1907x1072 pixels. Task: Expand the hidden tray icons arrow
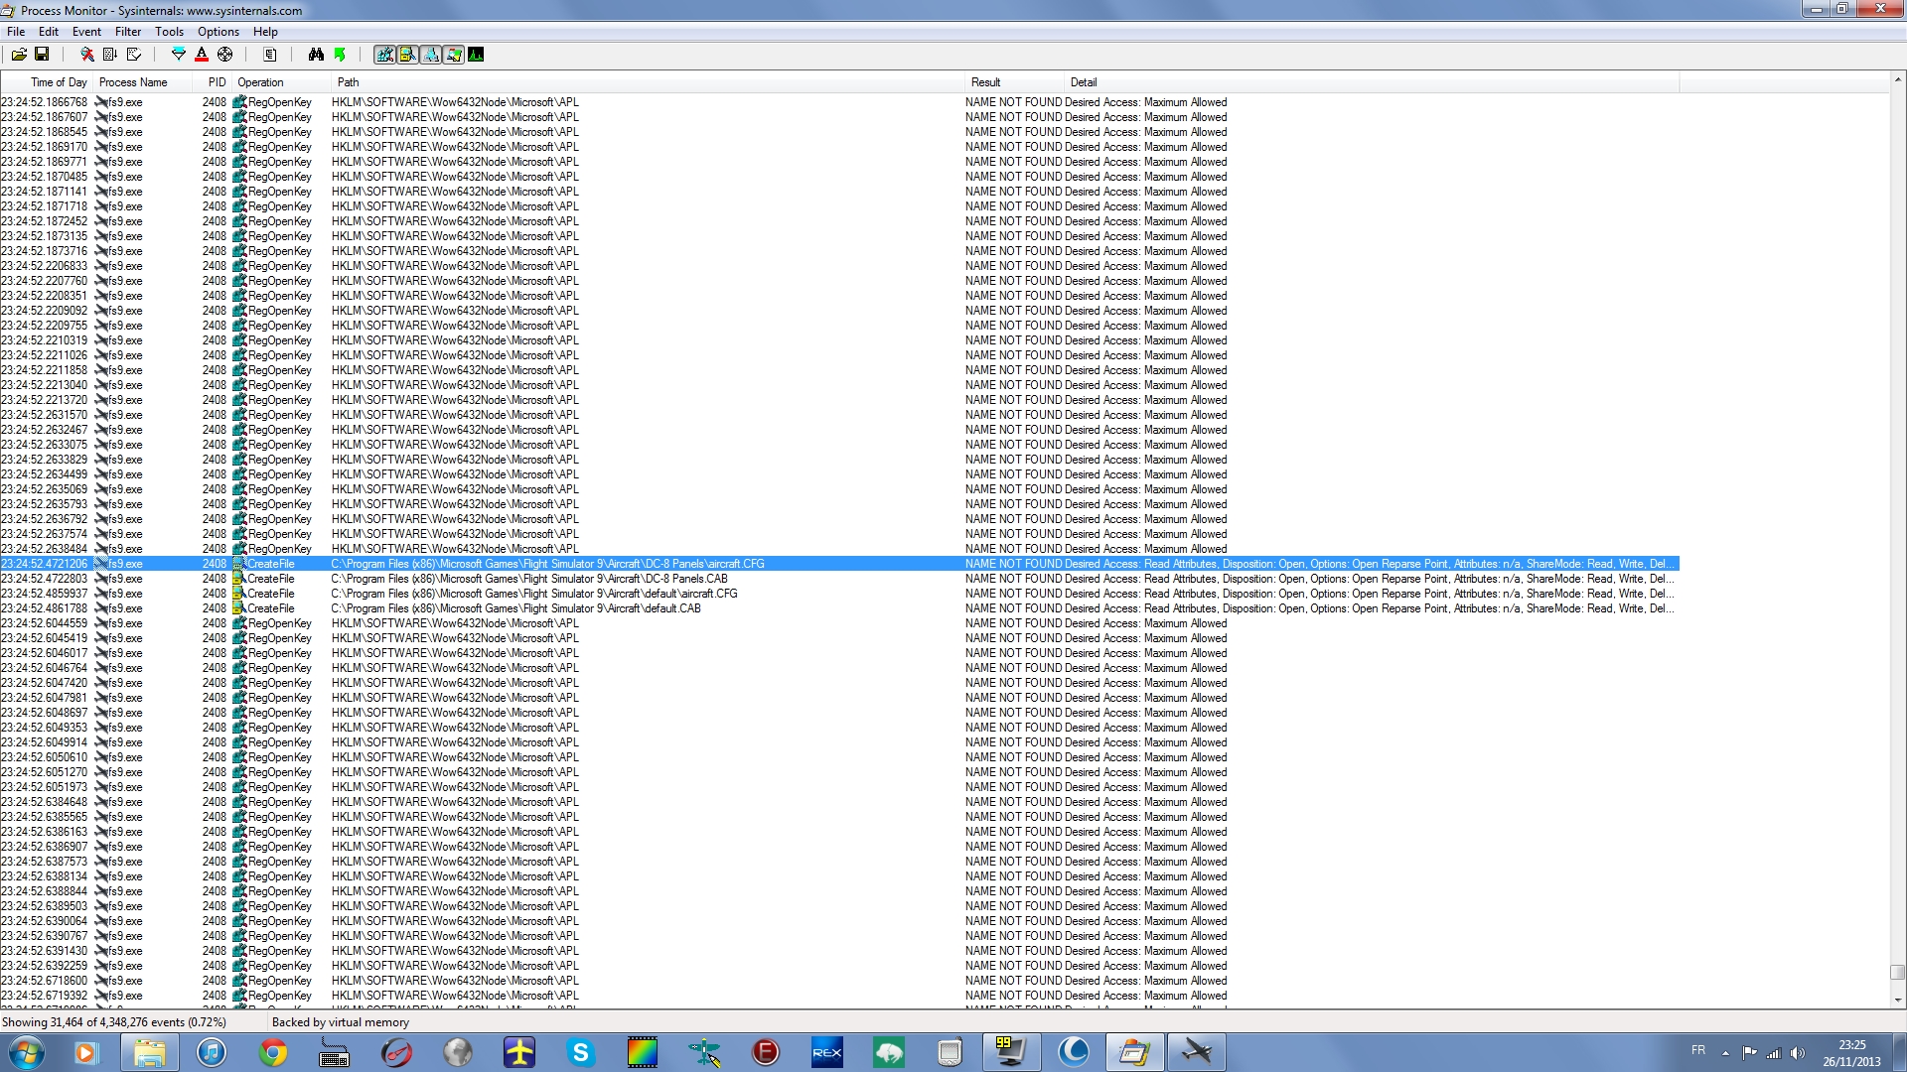coord(1725,1053)
